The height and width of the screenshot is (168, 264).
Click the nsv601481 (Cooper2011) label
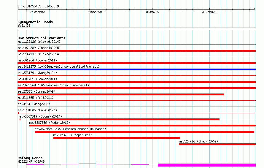click(x=37, y=79)
